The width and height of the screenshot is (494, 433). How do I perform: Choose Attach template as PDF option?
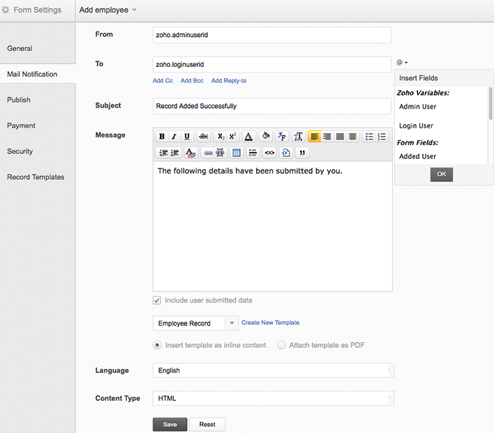click(x=282, y=345)
